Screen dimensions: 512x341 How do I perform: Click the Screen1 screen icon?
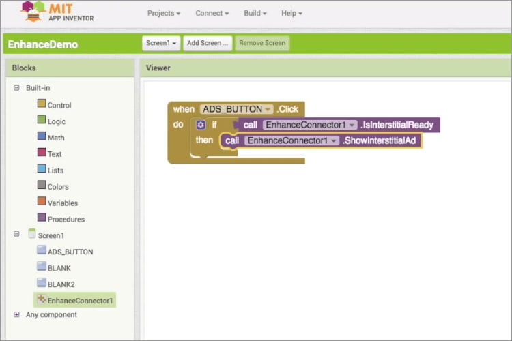(x=31, y=234)
